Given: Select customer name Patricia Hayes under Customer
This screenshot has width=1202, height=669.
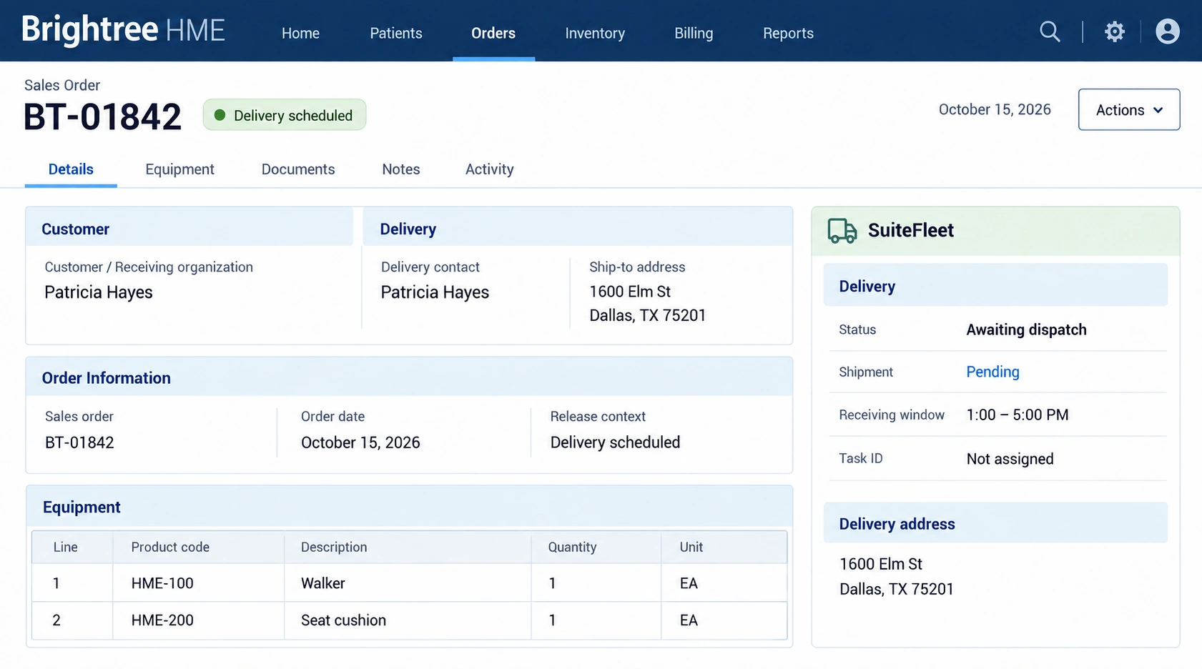Looking at the screenshot, I should click(99, 292).
